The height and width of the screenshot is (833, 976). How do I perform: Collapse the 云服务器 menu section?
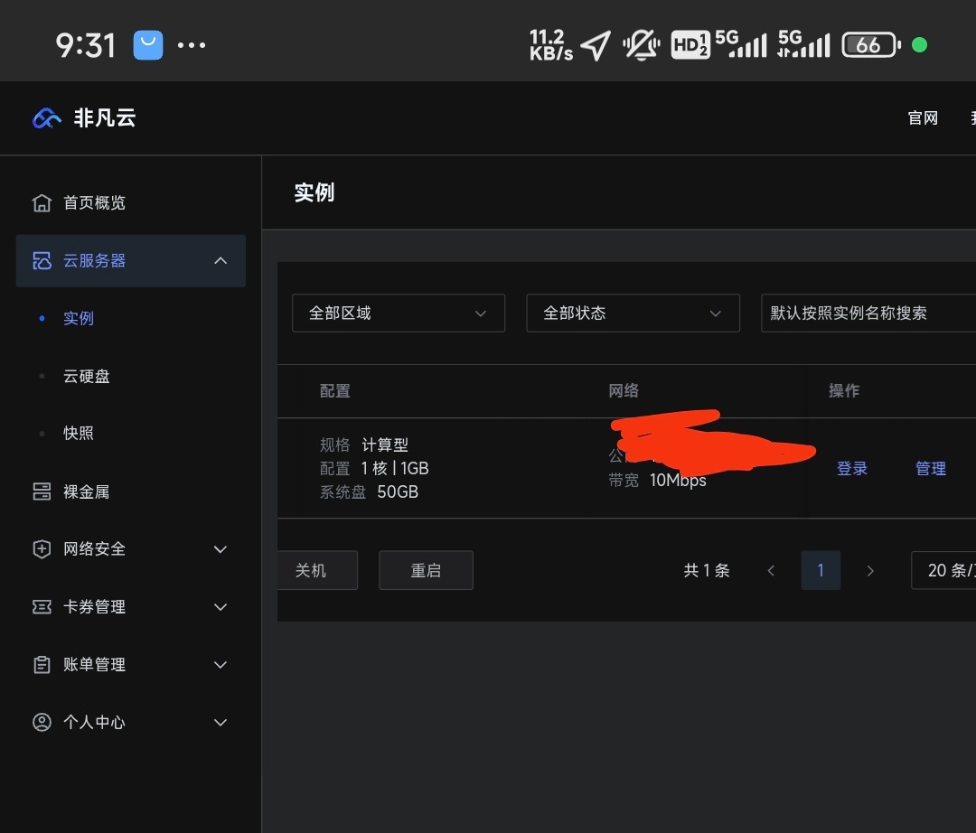(220, 260)
